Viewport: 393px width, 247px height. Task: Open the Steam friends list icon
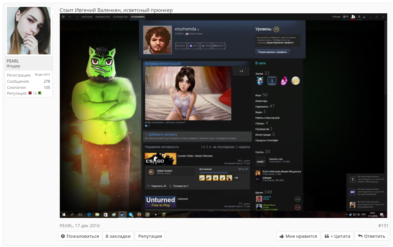pos(353,16)
